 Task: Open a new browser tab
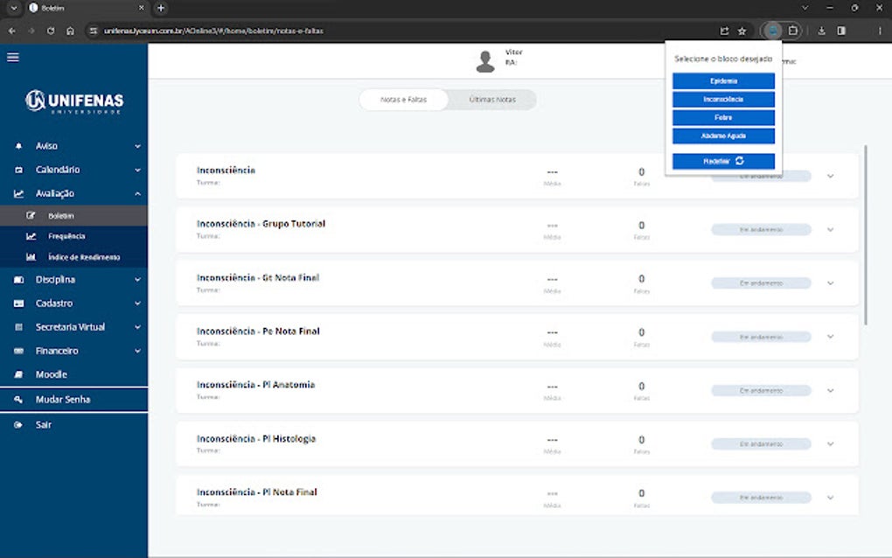[161, 8]
